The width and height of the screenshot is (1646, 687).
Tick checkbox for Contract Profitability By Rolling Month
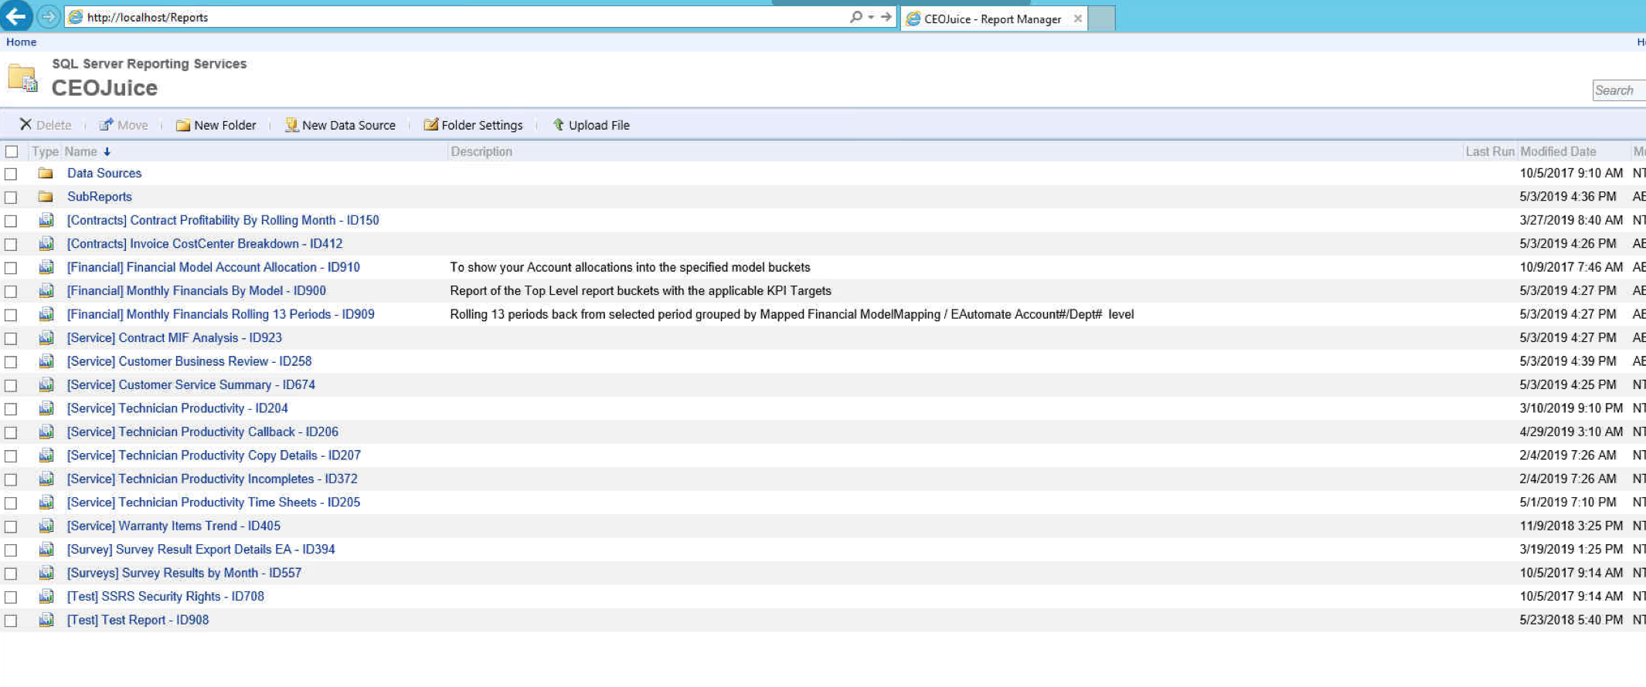[x=11, y=221]
